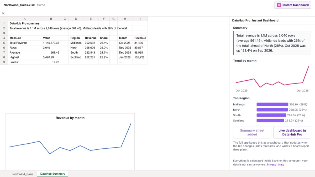Select the 'Measure' header cell
This screenshot has width=315, height=177.
pyautogui.click(x=25, y=38)
